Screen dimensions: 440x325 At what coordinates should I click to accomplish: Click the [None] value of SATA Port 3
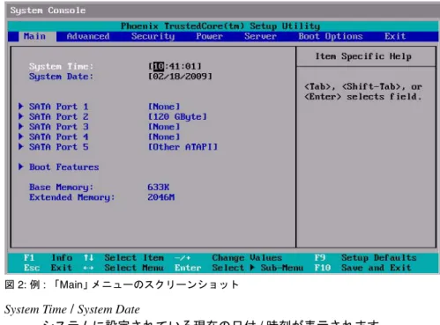point(164,127)
